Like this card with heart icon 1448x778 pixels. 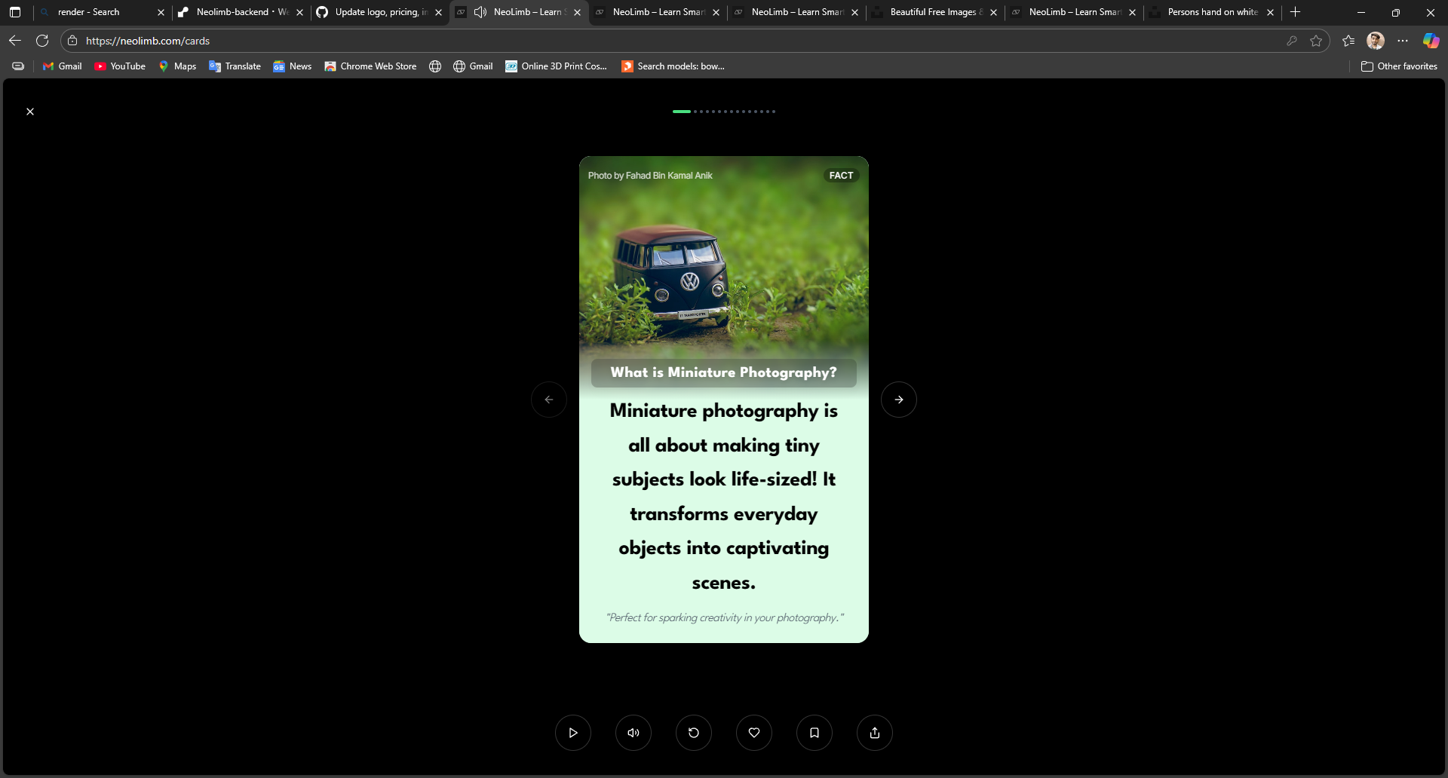[x=754, y=733]
